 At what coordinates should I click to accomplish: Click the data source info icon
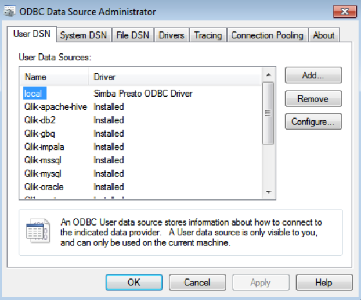tap(38, 231)
